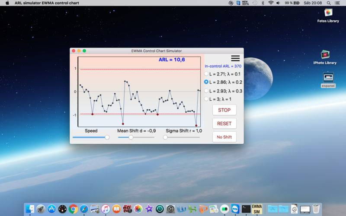The image size is (346, 216).
Task: Click the Bluetooth icon in menu bar
Action: tap(263, 3)
